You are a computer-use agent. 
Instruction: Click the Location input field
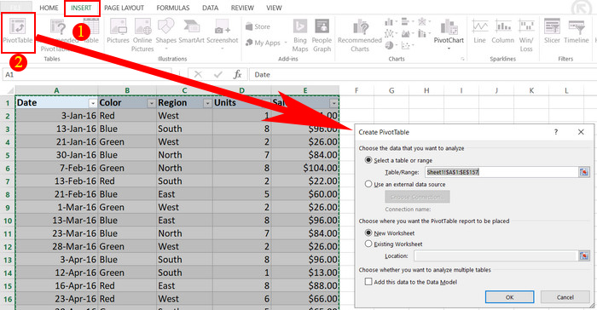(496, 255)
